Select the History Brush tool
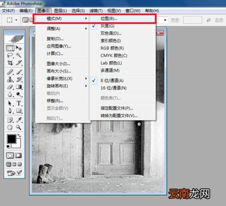Screen dimensions: 226x206 tap(19, 79)
